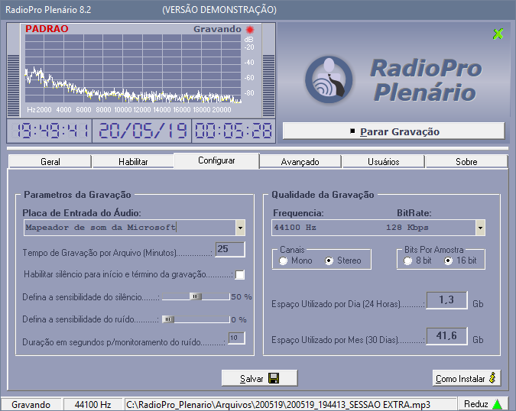516x411 pixels.
Task: Click the Parametros da Gravação group title
Action: (x=77, y=195)
